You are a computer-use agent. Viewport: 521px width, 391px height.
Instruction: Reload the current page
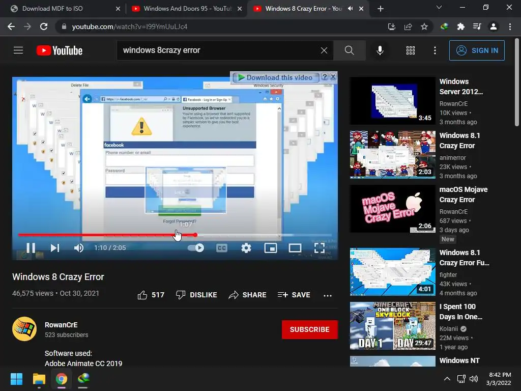(44, 26)
